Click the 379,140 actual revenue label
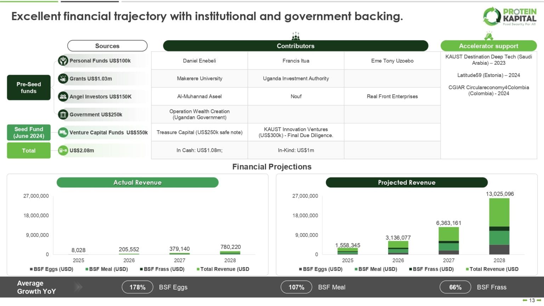The image size is (544, 306). (180, 249)
